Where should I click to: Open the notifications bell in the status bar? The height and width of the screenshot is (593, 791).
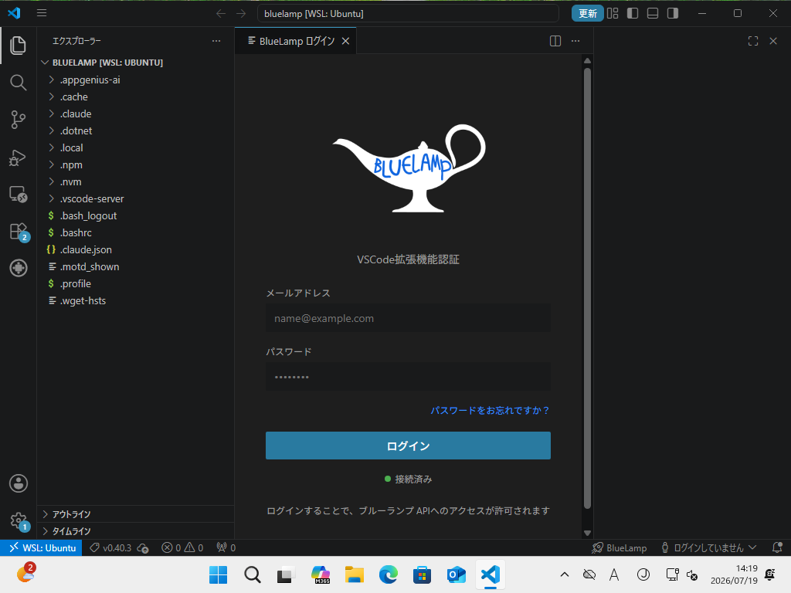coord(777,547)
